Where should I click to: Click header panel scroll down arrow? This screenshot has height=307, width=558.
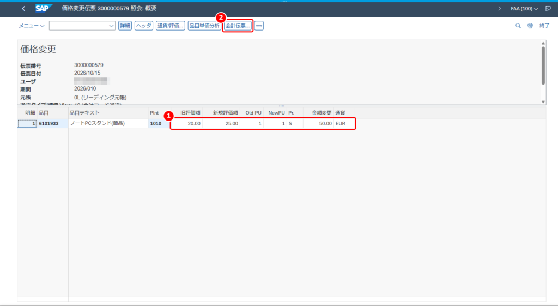click(x=543, y=102)
